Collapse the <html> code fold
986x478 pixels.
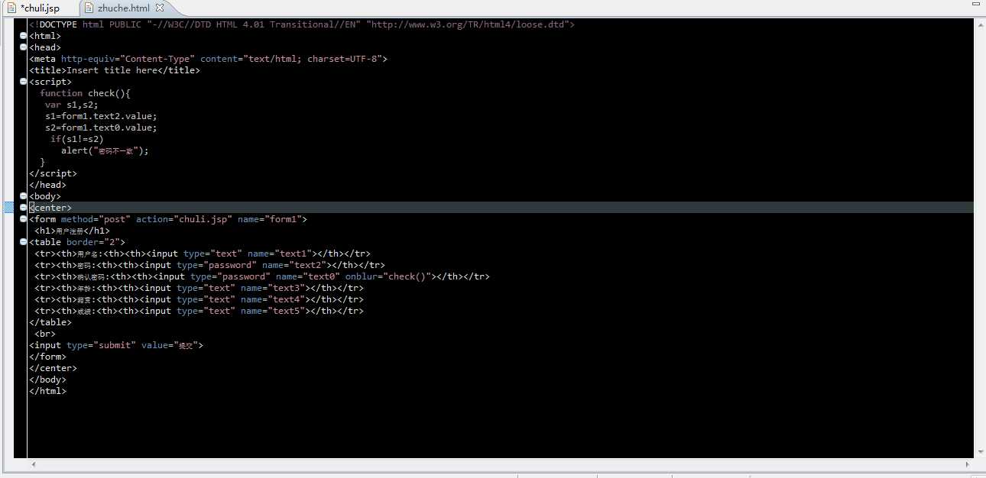coord(23,36)
